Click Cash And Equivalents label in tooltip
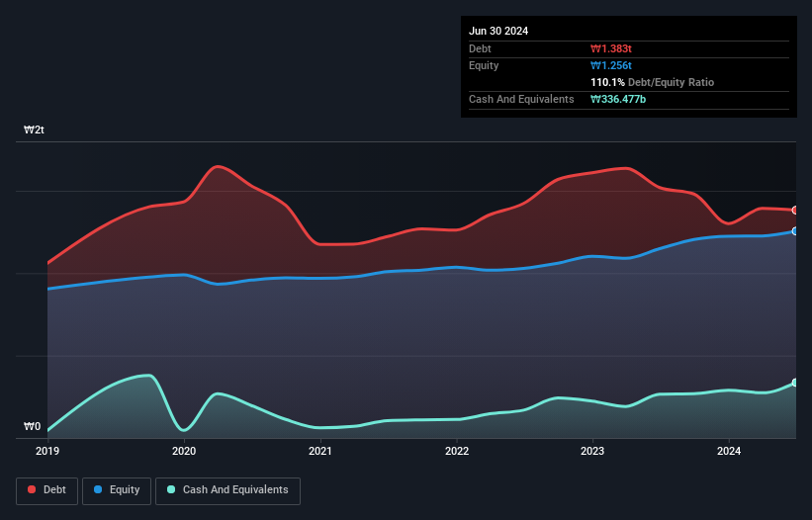The image size is (812, 520). pos(521,99)
